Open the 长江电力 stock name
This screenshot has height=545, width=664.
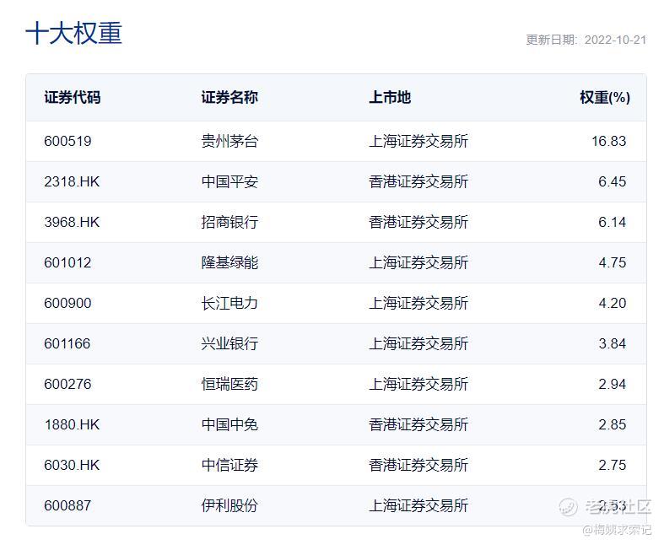pyautogui.click(x=229, y=303)
